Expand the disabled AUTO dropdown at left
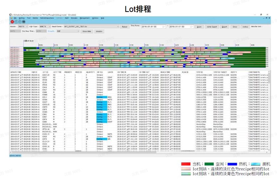Screen dimensions: 277x181 [15, 31]
